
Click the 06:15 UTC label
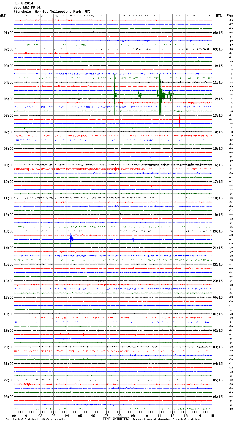coord(218,397)
